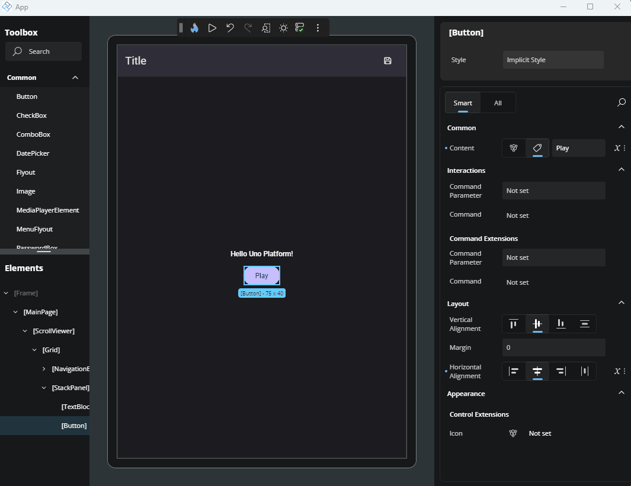
Task: Switch to the All properties tab
Action: tap(497, 102)
